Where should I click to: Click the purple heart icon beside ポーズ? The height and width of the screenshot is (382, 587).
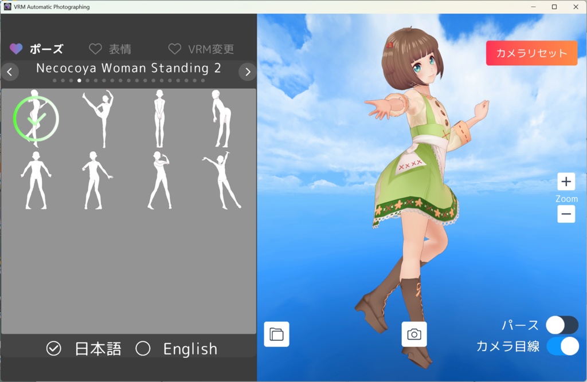coord(15,49)
